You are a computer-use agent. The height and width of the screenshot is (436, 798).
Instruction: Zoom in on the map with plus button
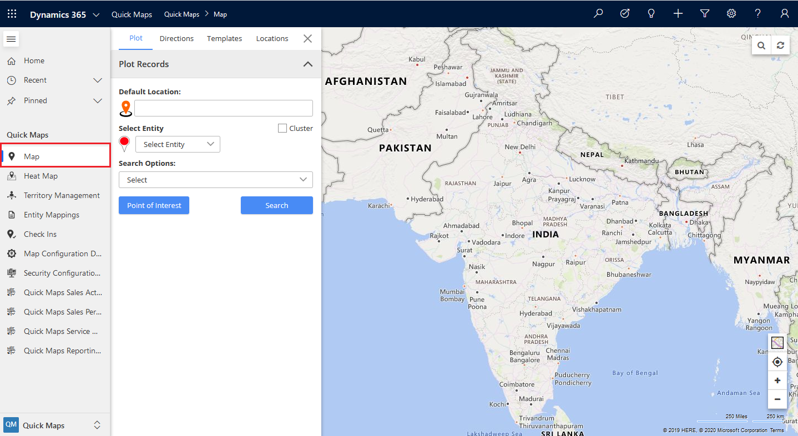[777, 381]
